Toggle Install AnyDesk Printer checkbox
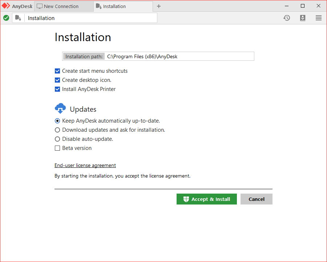 (x=57, y=89)
